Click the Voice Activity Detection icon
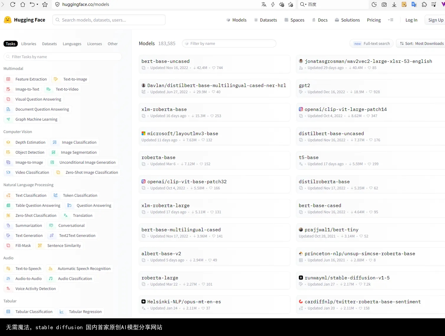 [8, 289]
